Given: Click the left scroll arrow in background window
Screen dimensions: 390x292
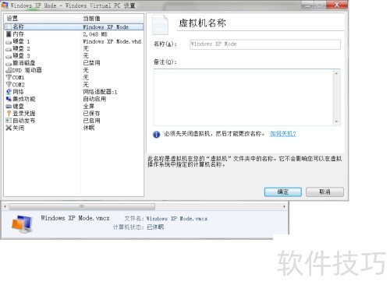Looking at the screenshot, I should coord(5,206).
